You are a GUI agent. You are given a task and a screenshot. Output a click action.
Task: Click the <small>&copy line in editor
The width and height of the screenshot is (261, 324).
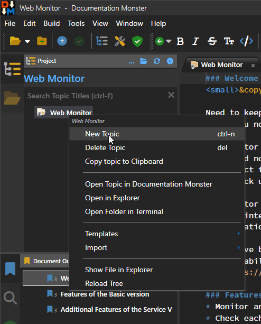(x=234, y=90)
